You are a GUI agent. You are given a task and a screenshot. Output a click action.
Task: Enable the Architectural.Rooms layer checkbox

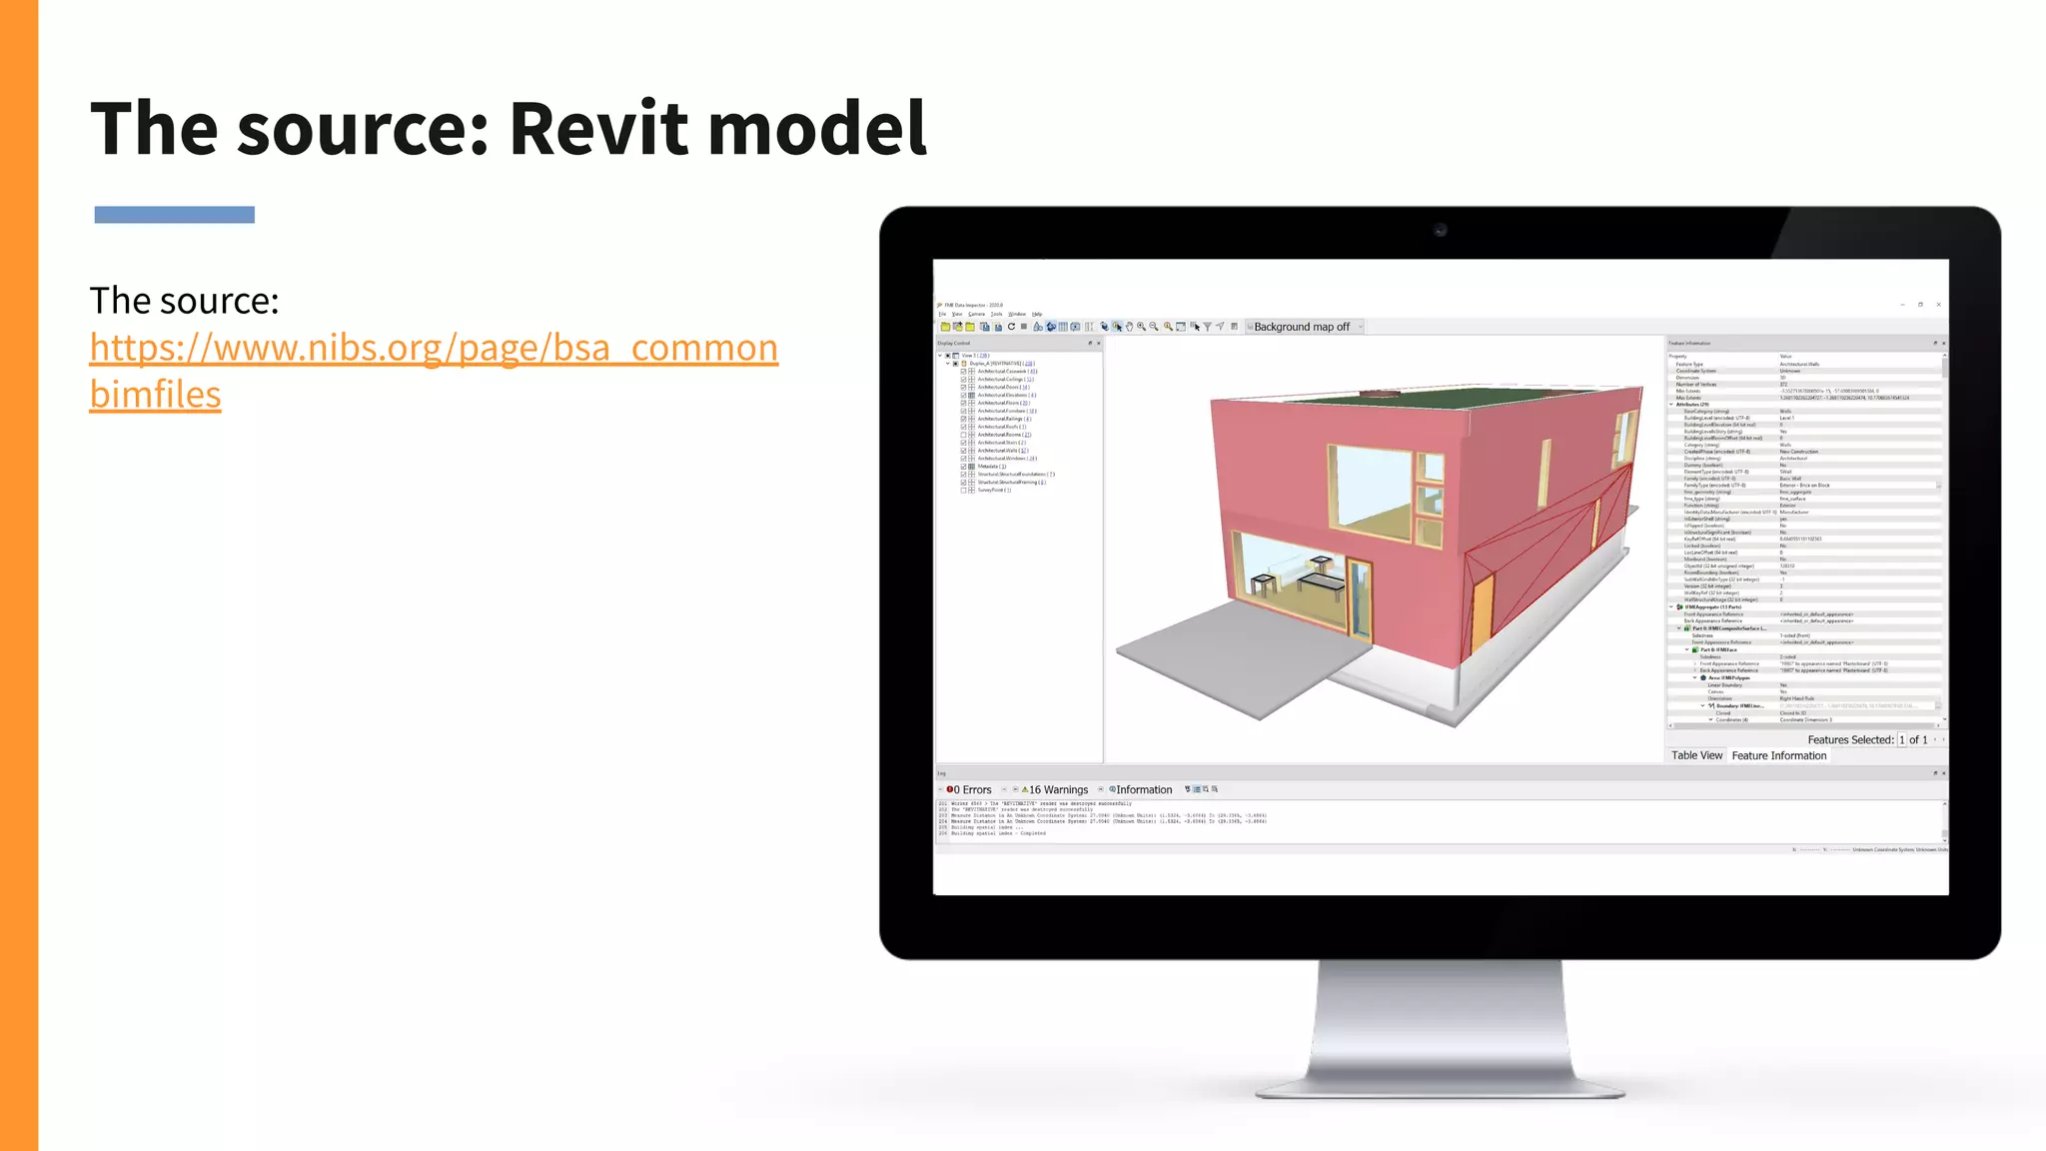[x=963, y=435]
